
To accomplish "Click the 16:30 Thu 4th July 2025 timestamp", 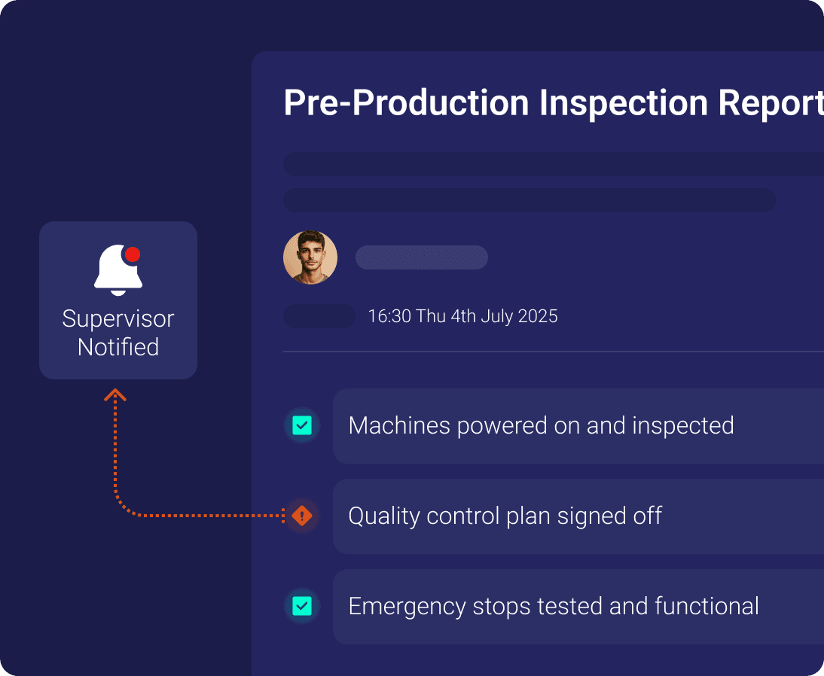I will point(462,316).
